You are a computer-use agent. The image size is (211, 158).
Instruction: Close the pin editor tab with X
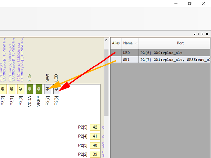[x=207, y=34]
